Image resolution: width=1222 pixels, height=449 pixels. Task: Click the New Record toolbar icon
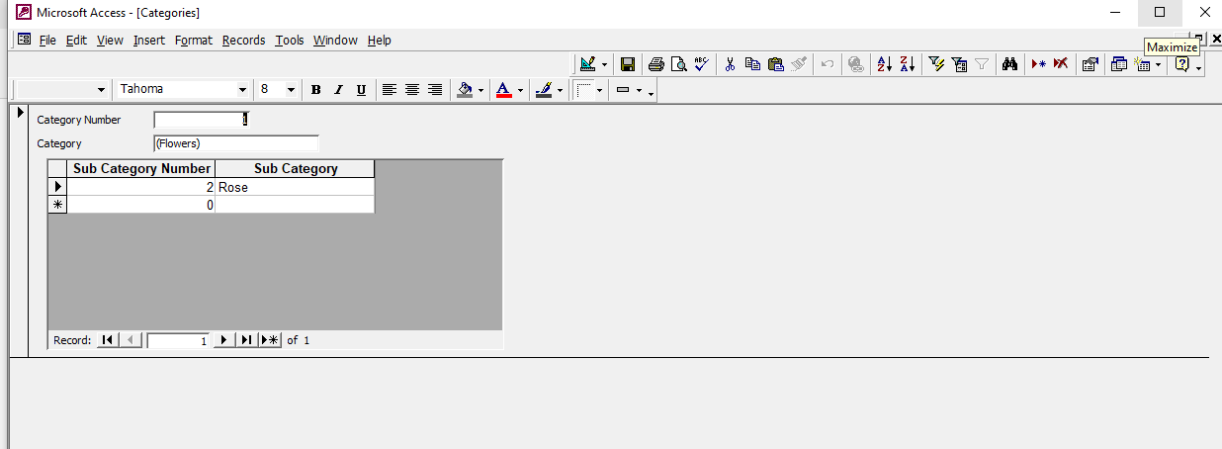1038,64
